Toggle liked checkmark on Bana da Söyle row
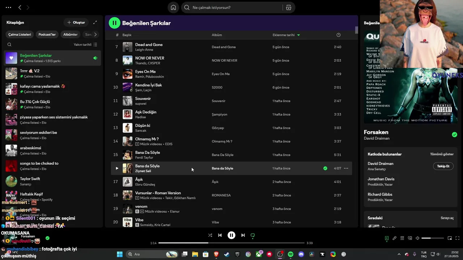Screen dimensions: 463x260 click(x=325, y=168)
